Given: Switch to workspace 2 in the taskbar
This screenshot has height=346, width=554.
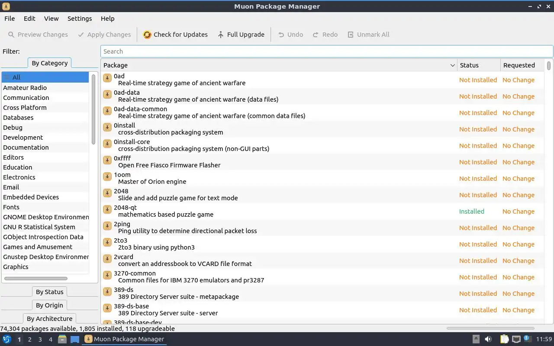Looking at the screenshot, I should [29, 340].
